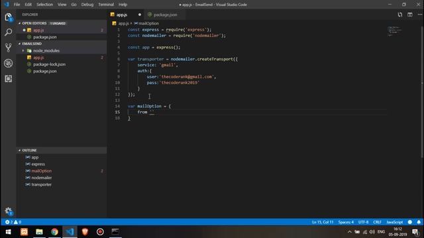Image resolution: width=424 pixels, height=238 pixels.
Task: Open the Edit menu
Action: click(28, 5)
